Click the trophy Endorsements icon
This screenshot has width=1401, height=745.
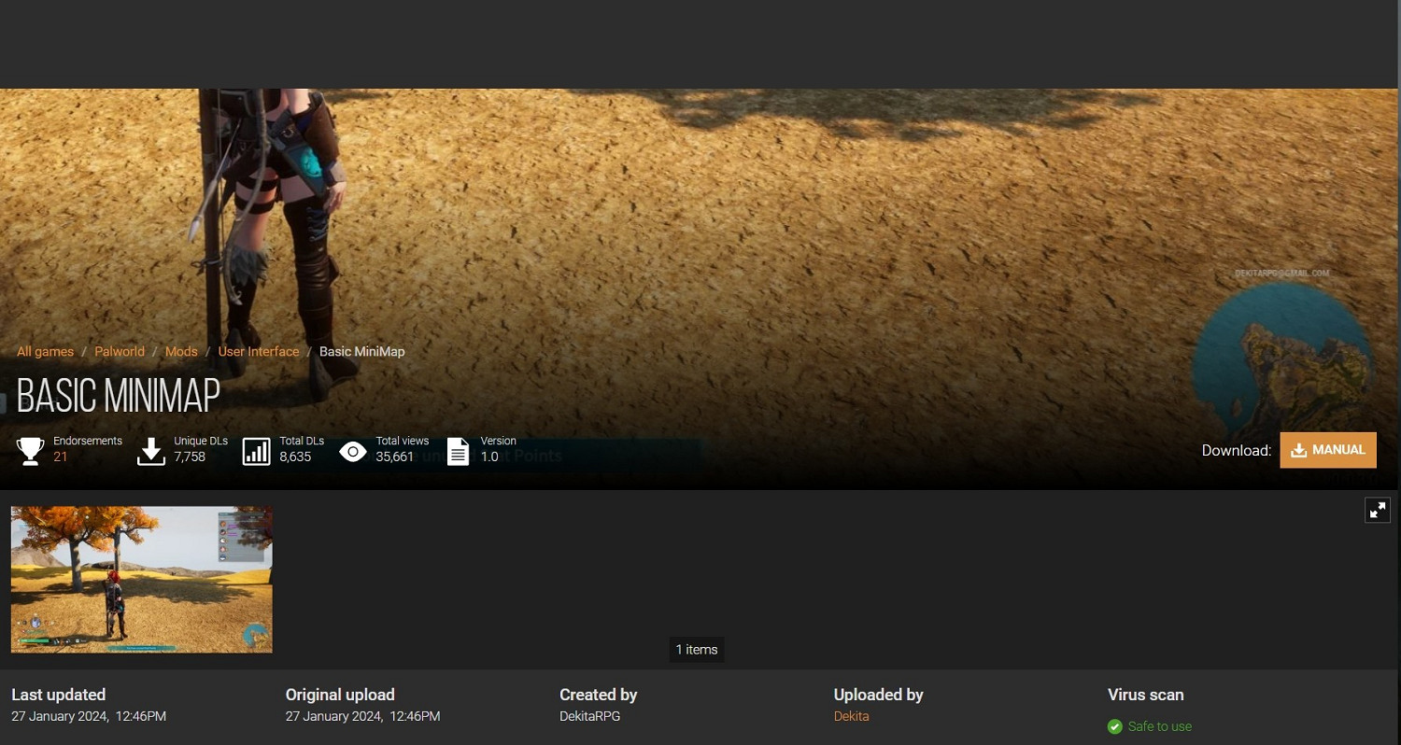pos(31,451)
